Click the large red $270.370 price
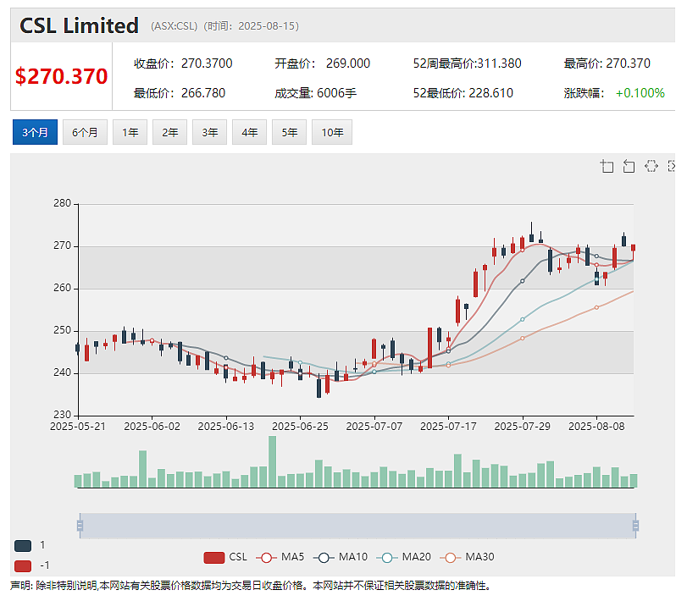The image size is (687, 601). pos(61,76)
